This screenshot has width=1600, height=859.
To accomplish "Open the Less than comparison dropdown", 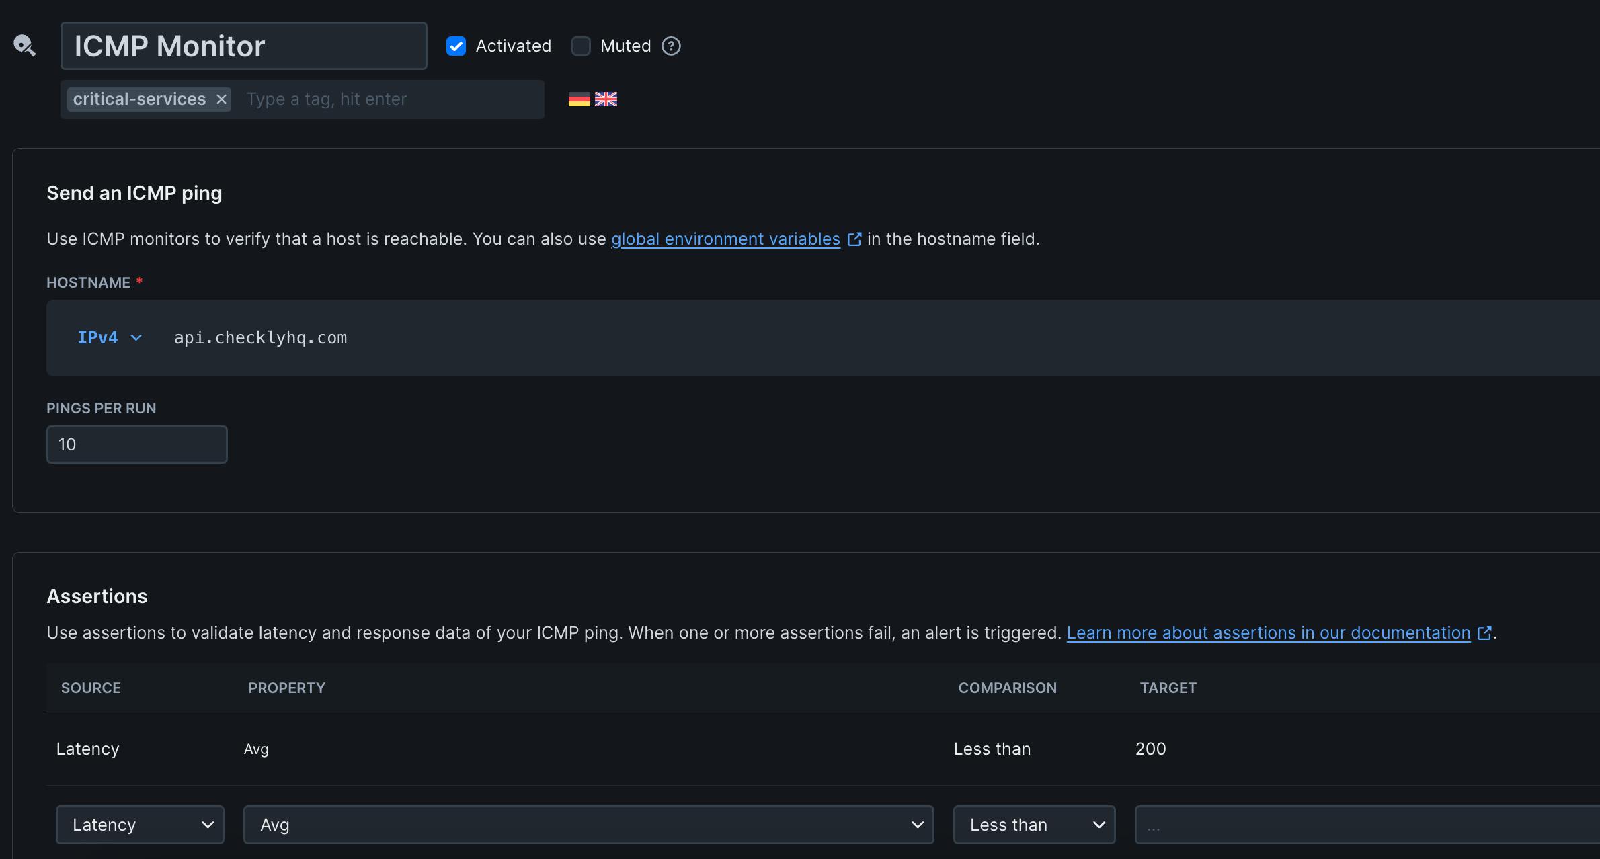I will (1034, 825).
